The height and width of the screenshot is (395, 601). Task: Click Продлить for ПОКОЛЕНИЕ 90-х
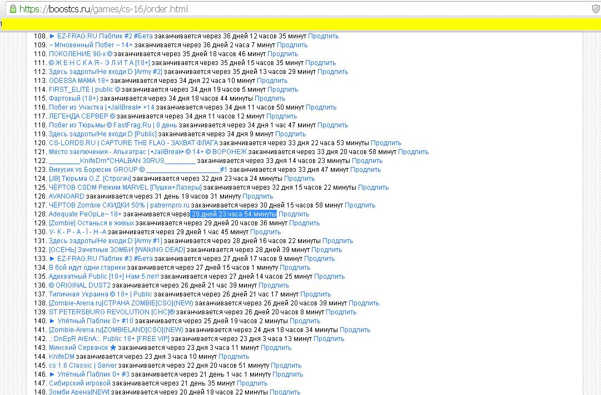(x=283, y=54)
